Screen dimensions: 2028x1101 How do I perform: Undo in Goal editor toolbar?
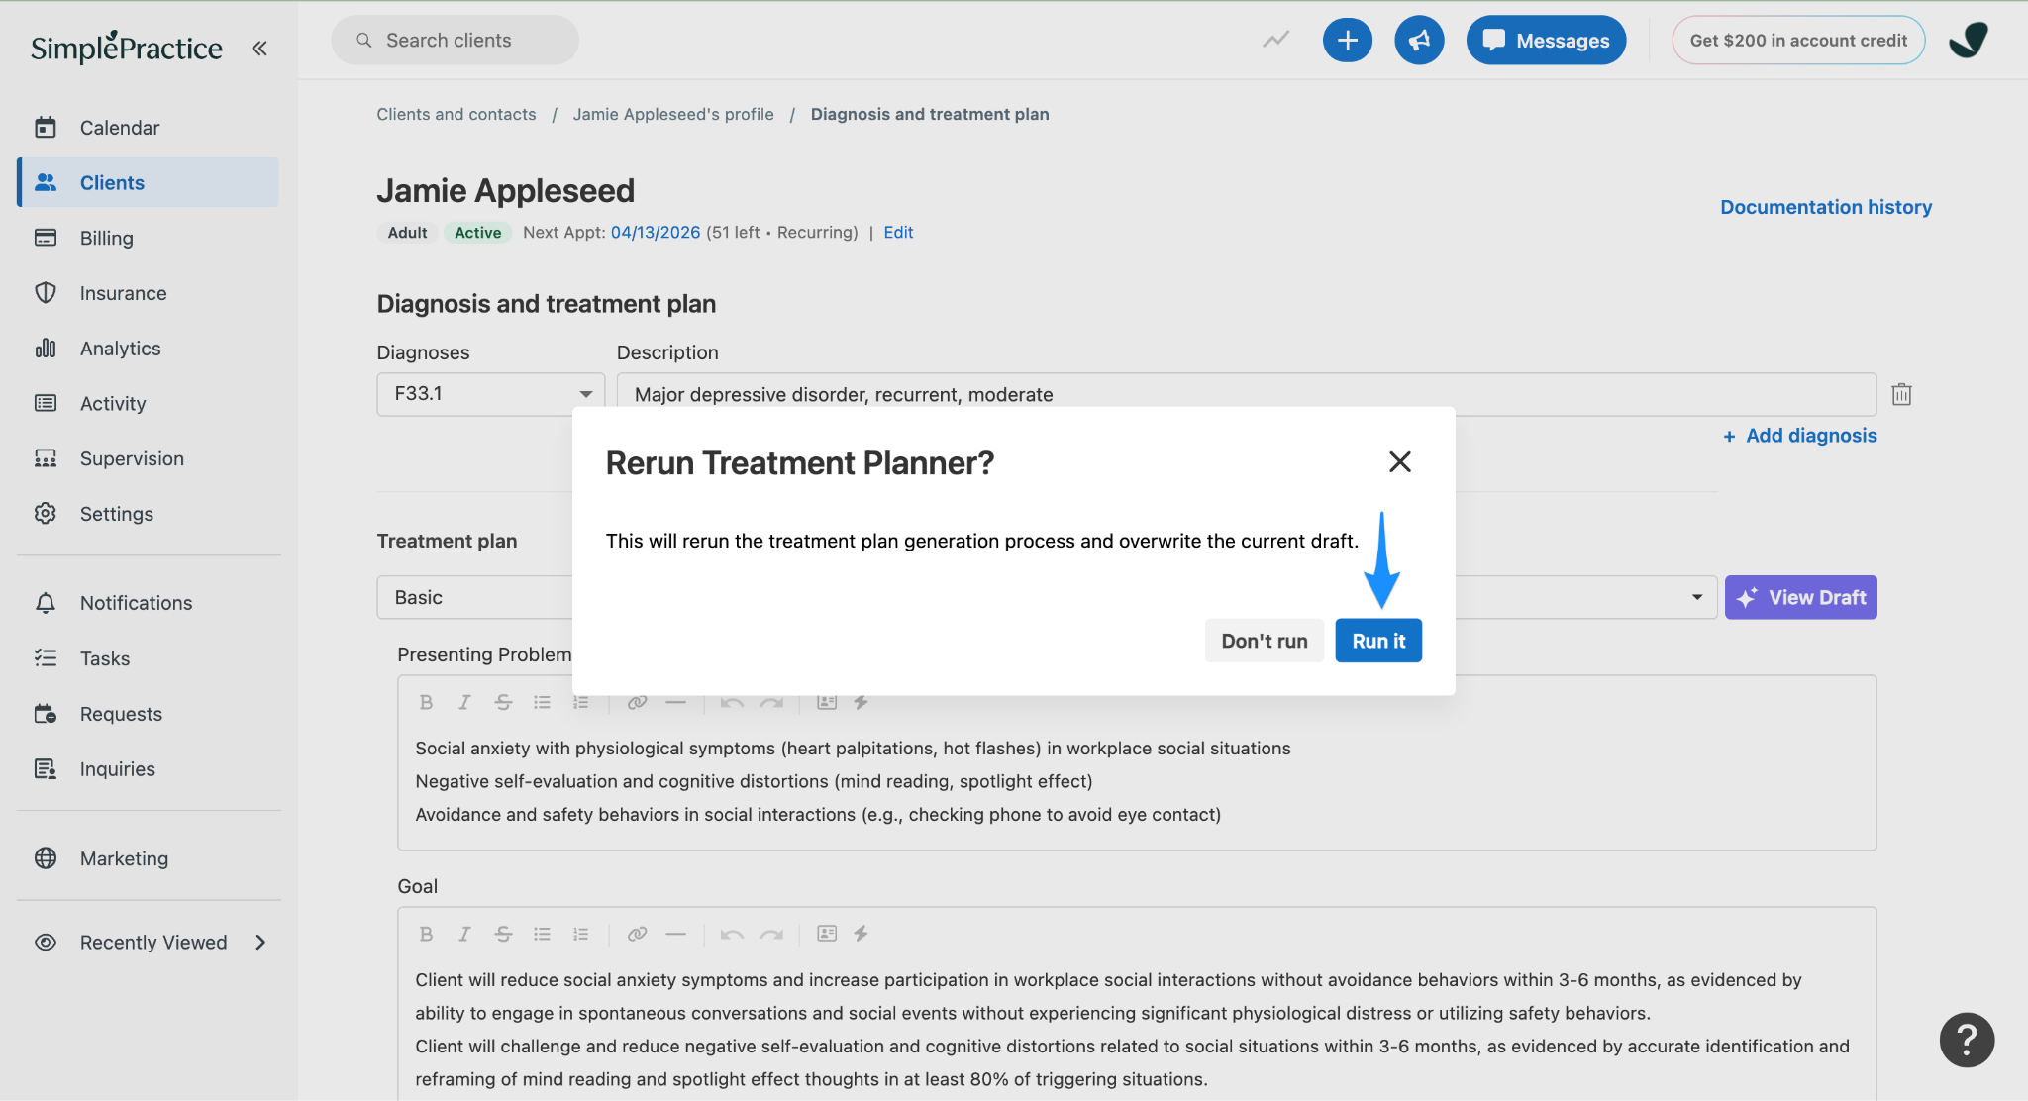[732, 934]
